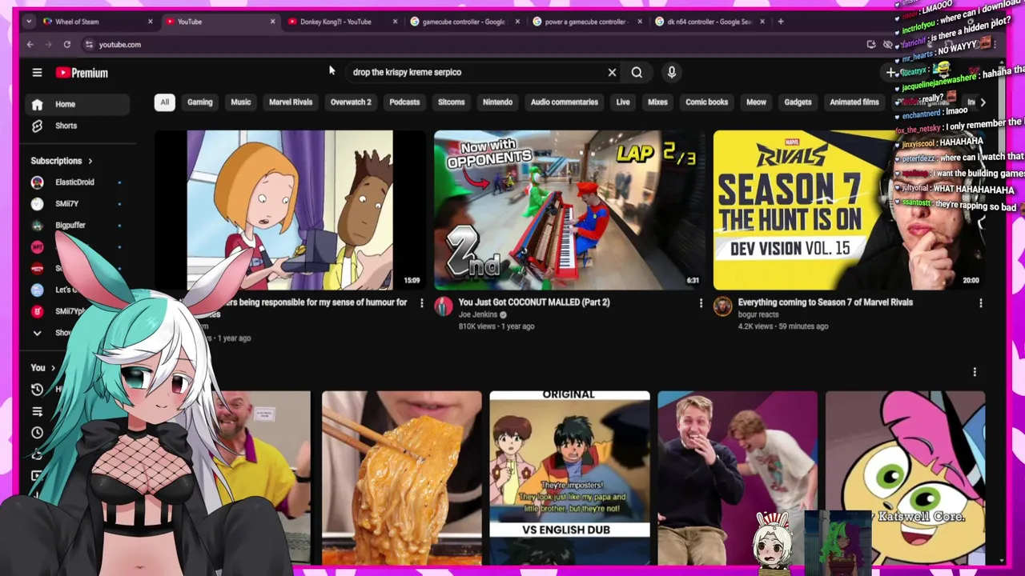Open the two men laughing Short
This screenshot has width=1025, height=576.
click(738, 478)
